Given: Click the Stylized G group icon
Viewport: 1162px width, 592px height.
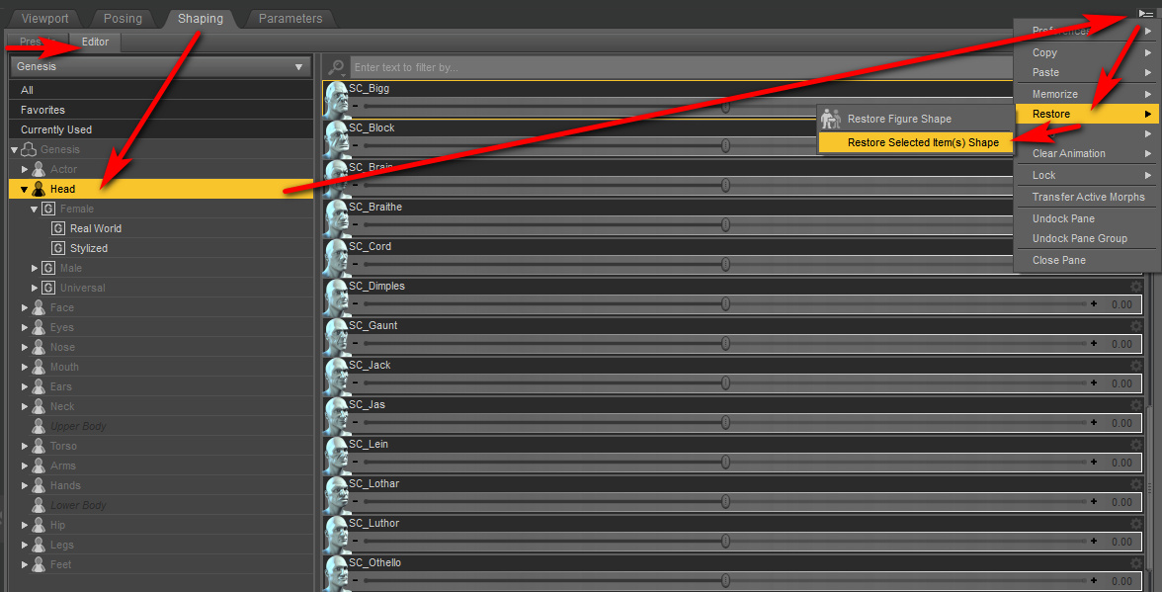Looking at the screenshot, I should pyautogui.click(x=59, y=248).
